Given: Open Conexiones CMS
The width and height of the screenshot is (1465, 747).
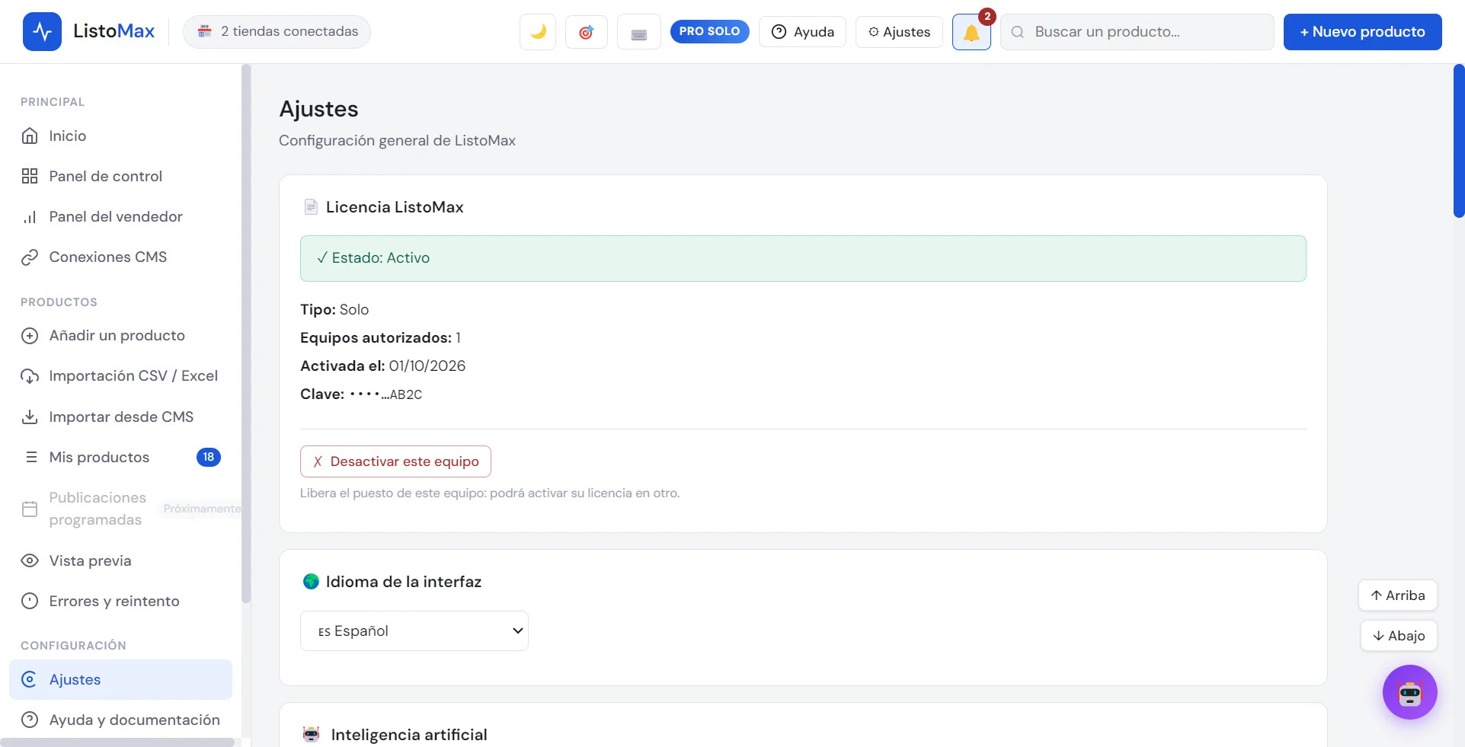Looking at the screenshot, I should [120, 257].
